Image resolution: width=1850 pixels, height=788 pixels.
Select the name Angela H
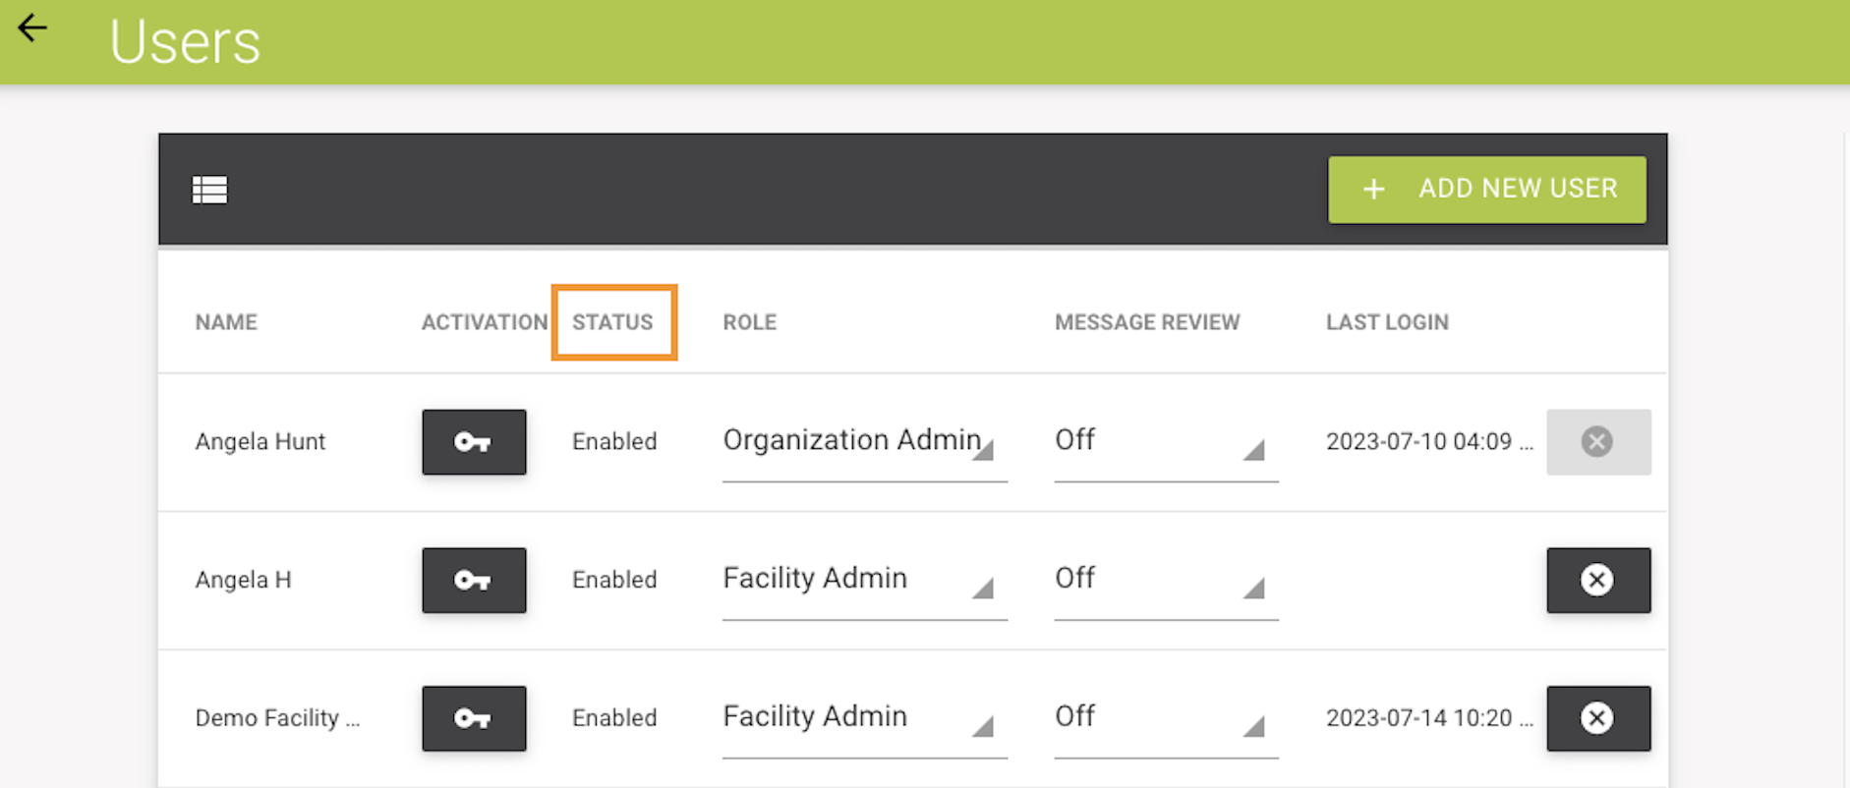click(243, 580)
